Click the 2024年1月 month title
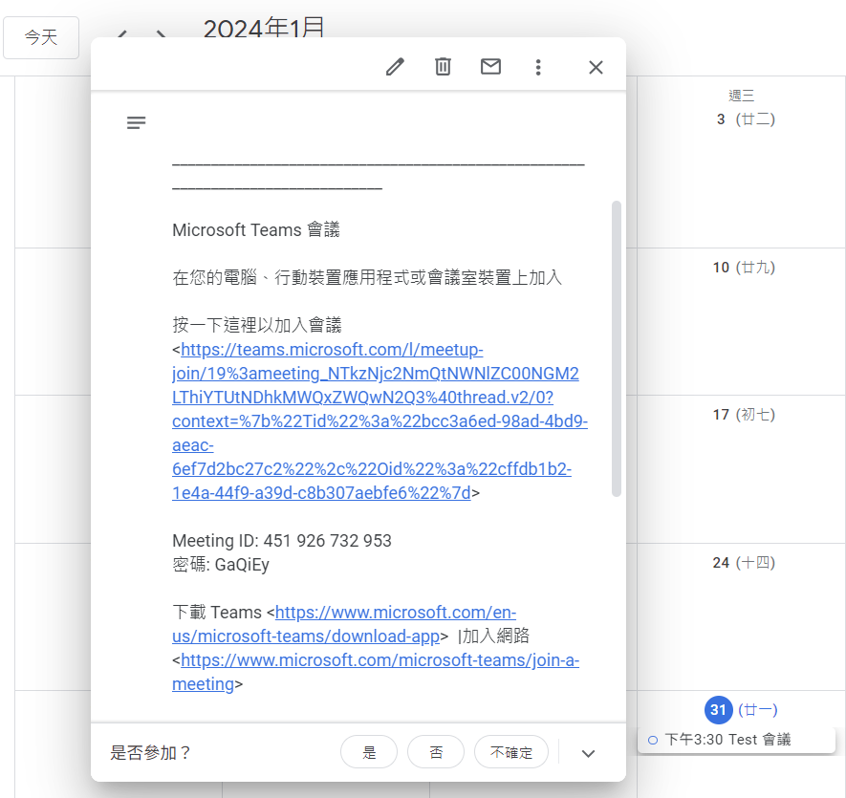 264,27
